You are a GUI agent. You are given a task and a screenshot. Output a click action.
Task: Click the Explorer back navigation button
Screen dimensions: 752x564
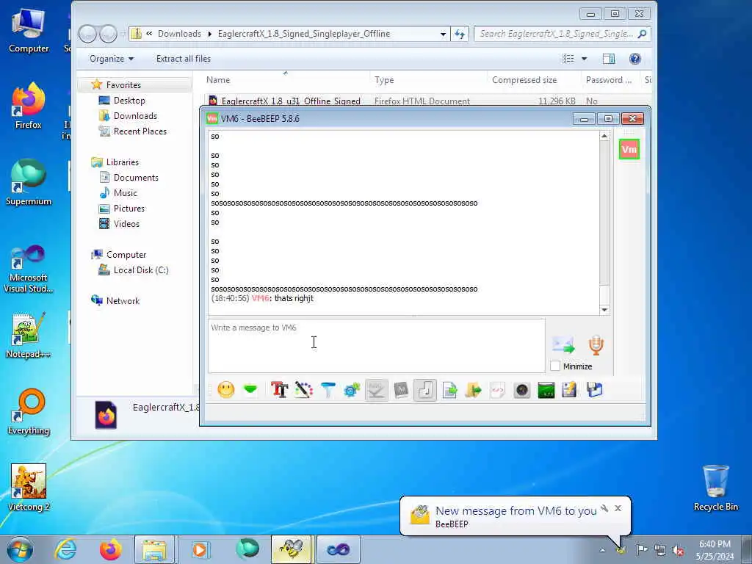[87, 34]
